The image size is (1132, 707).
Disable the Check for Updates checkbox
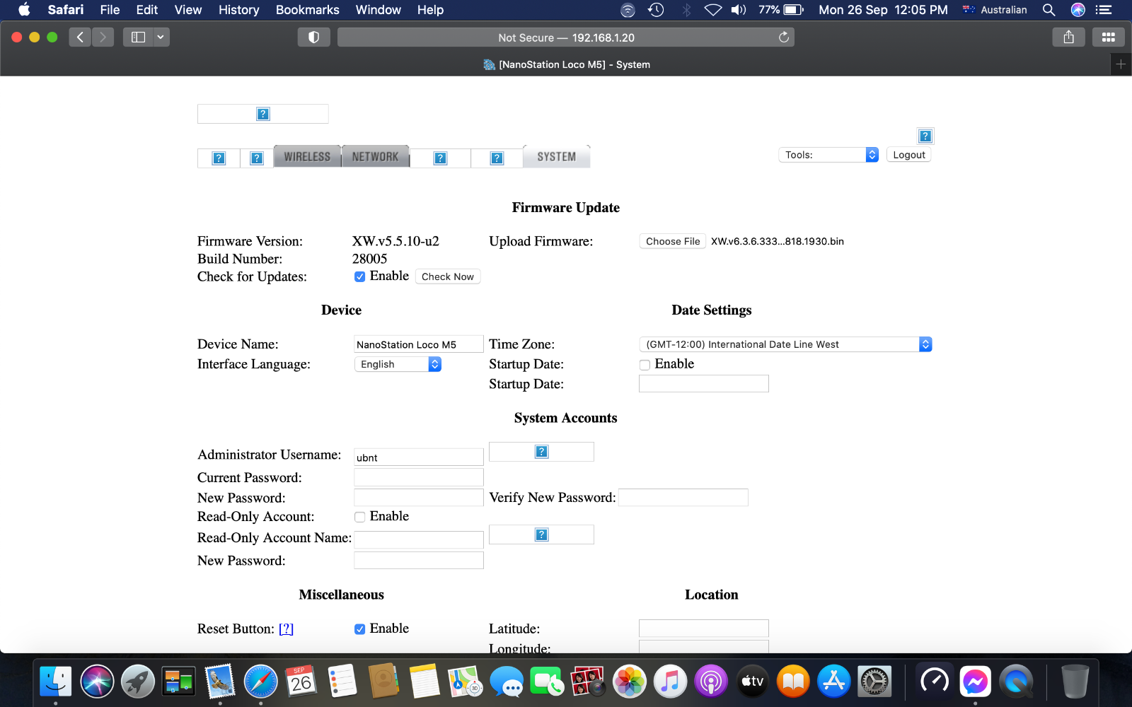359,276
